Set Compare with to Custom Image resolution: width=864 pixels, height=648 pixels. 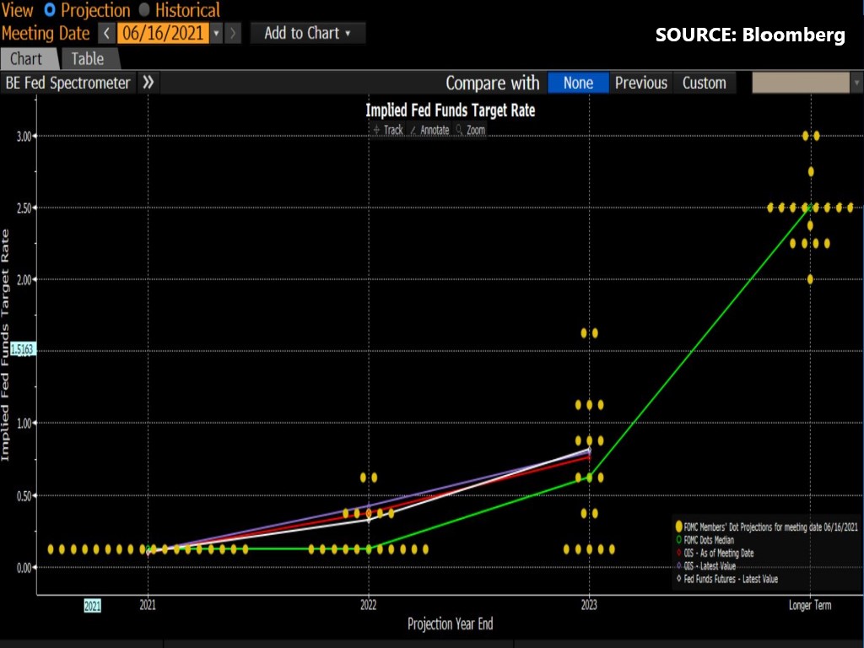(x=705, y=83)
